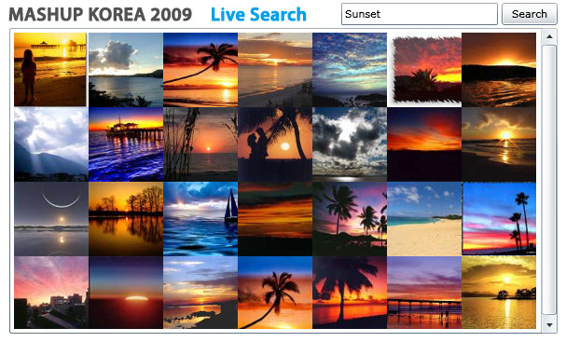Select the tall palms with pink-blue sky thumbnail
566x342 pixels.
click(499, 219)
